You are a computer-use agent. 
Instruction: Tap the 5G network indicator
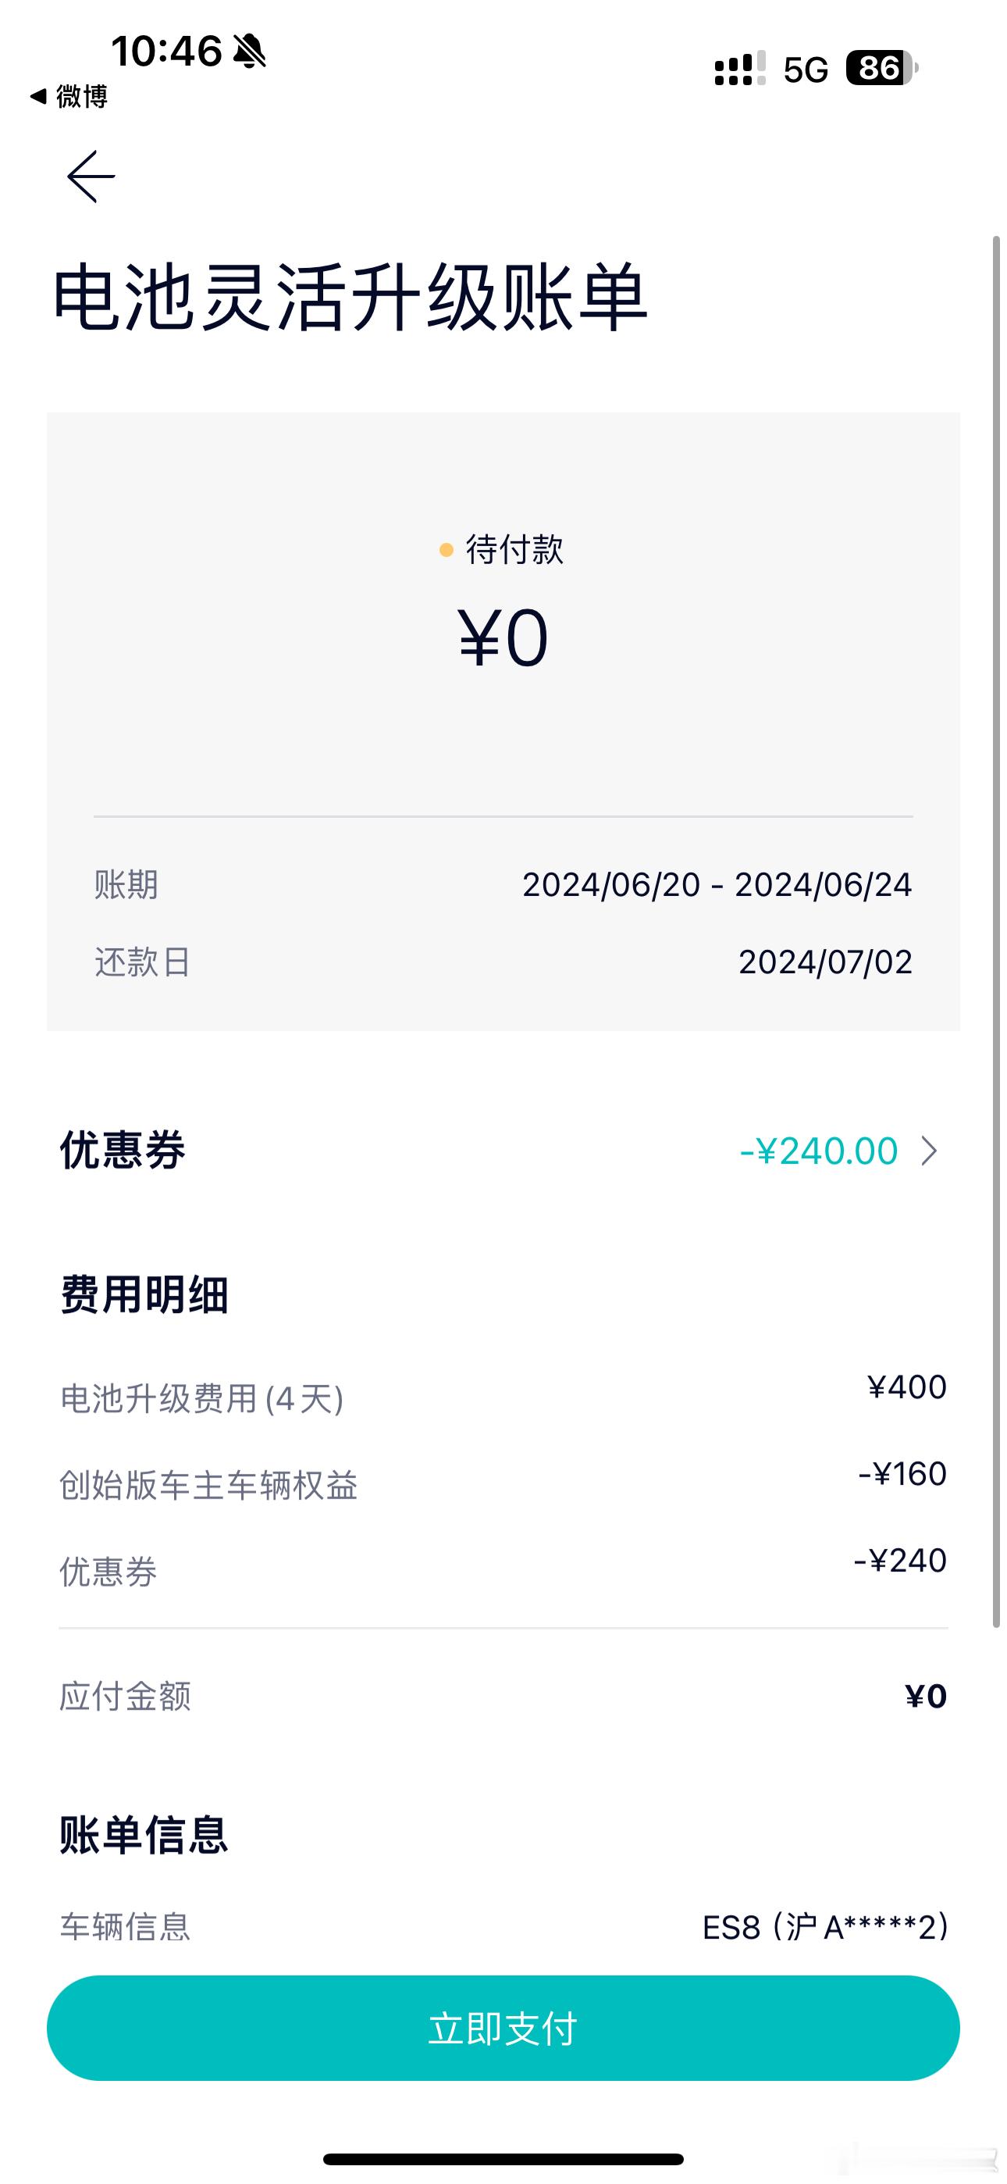click(x=806, y=70)
